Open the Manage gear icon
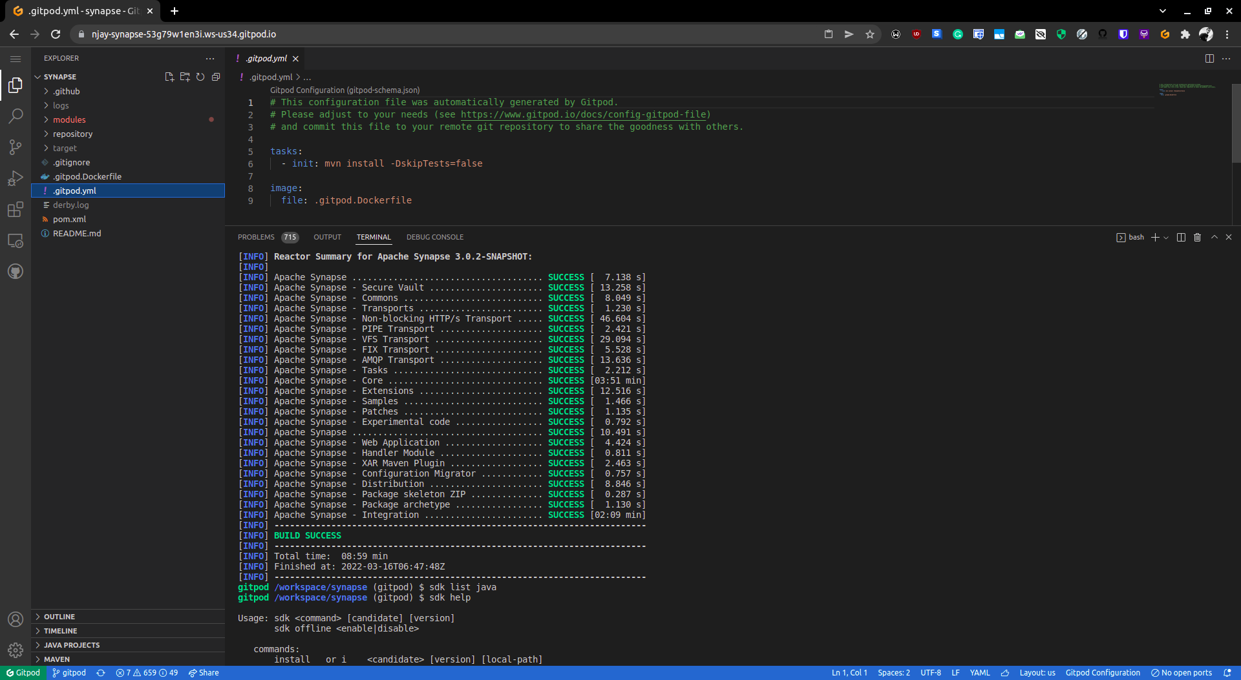Screen dimensions: 1241x680 16,650
